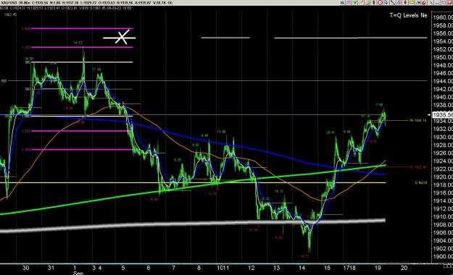This screenshot has height=275, width=453.
Task: Select the diagonal trend line tool
Action: pyautogui.click(x=392, y=3)
